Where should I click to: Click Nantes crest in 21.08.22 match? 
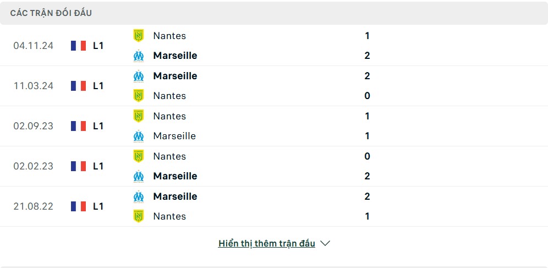(139, 216)
